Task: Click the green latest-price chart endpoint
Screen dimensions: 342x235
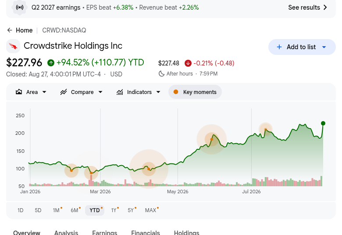Action: click(323, 123)
